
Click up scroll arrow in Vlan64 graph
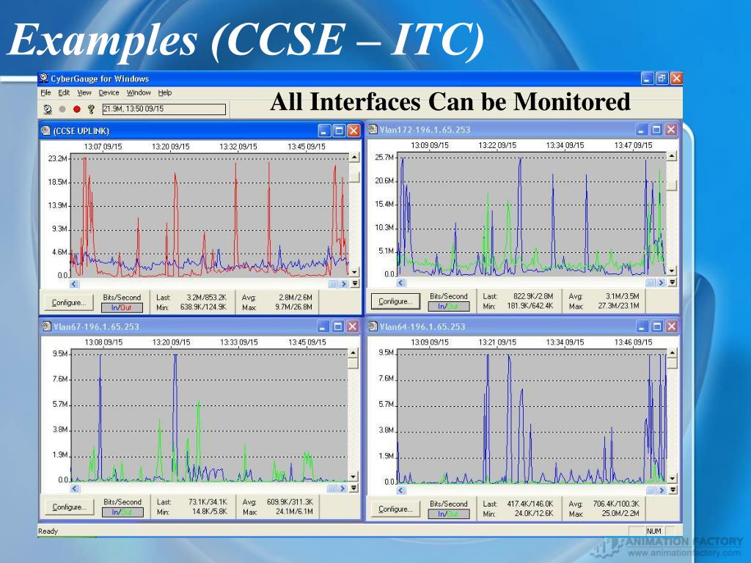[x=672, y=353]
